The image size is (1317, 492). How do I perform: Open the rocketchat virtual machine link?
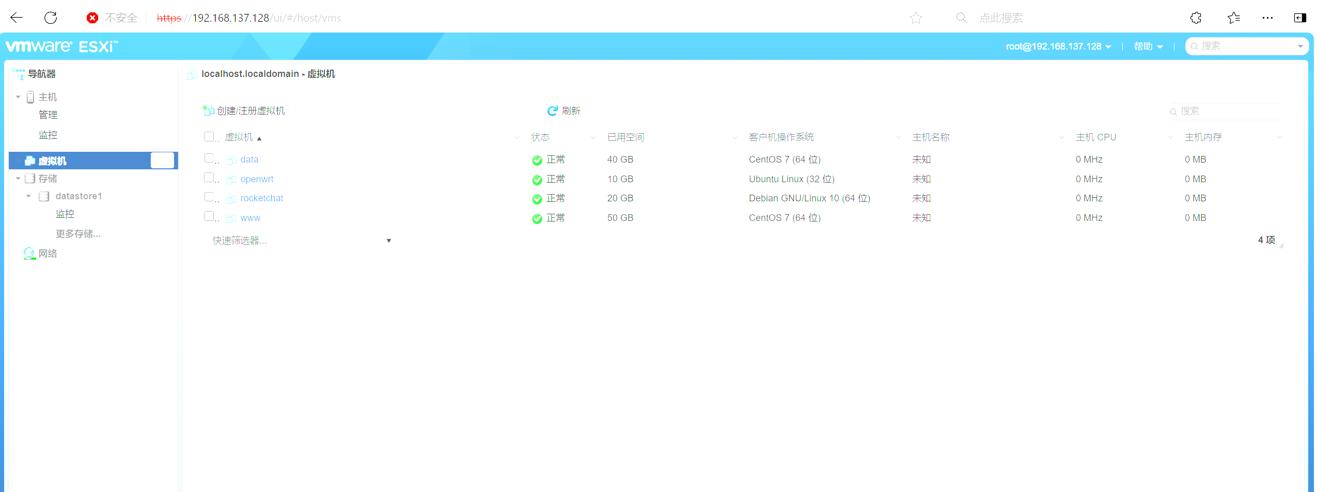pos(261,198)
